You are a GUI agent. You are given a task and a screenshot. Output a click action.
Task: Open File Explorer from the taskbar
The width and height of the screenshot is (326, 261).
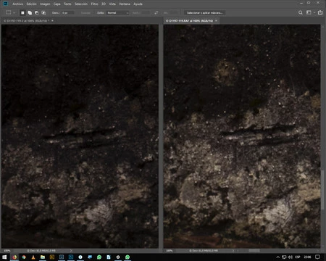tap(43, 257)
